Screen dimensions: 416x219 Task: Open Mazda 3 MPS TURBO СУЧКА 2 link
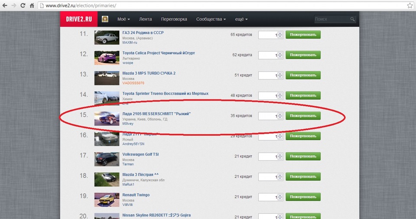(x=149, y=73)
